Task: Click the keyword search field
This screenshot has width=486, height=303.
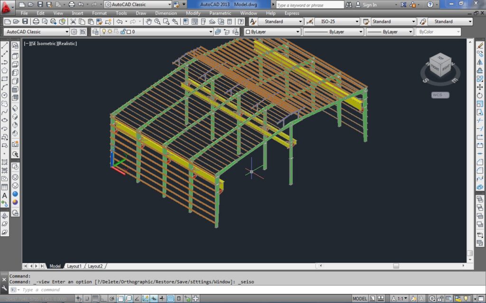Action: coord(309,5)
